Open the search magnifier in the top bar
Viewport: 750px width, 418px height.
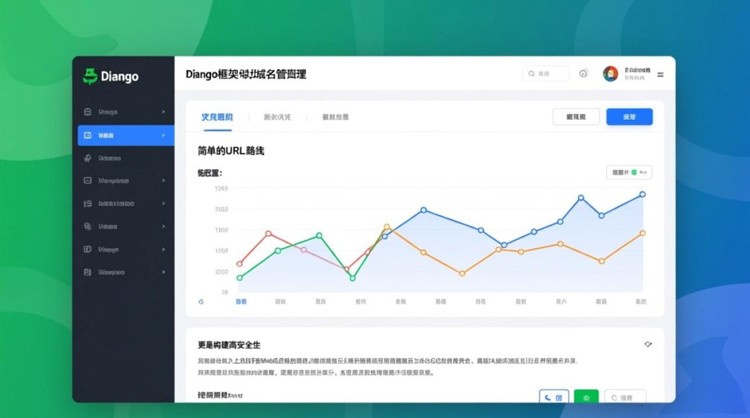(x=531, y=73)
